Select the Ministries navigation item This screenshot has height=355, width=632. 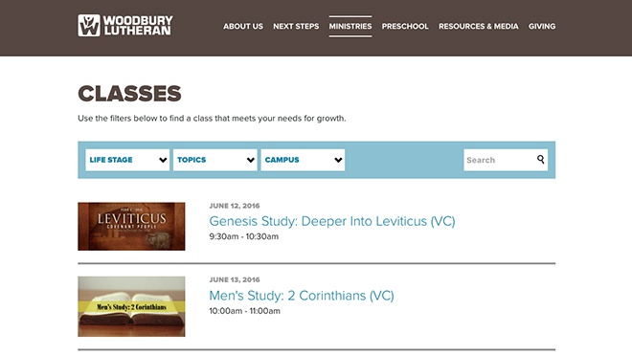tap(350, 26)
